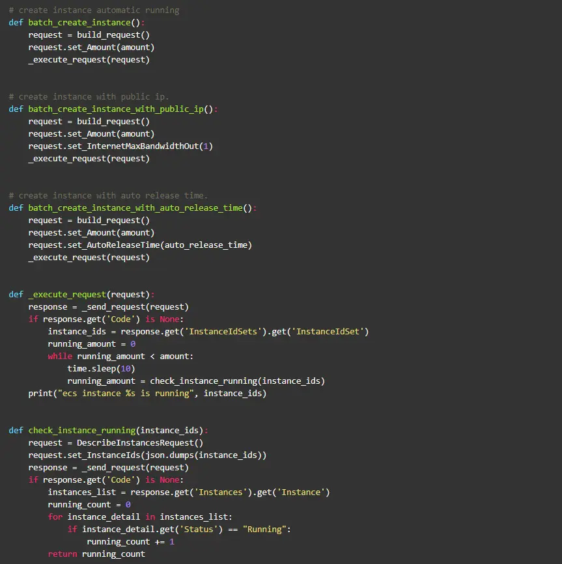This screenshot has height=564, width=562.
Task: Click line request.set_InstanceIds(json.dumps(instance_ids))
Action: 148,455
